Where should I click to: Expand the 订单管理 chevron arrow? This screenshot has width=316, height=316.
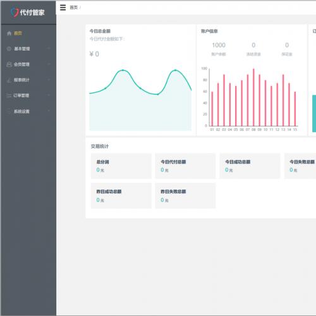click(49, 95)
